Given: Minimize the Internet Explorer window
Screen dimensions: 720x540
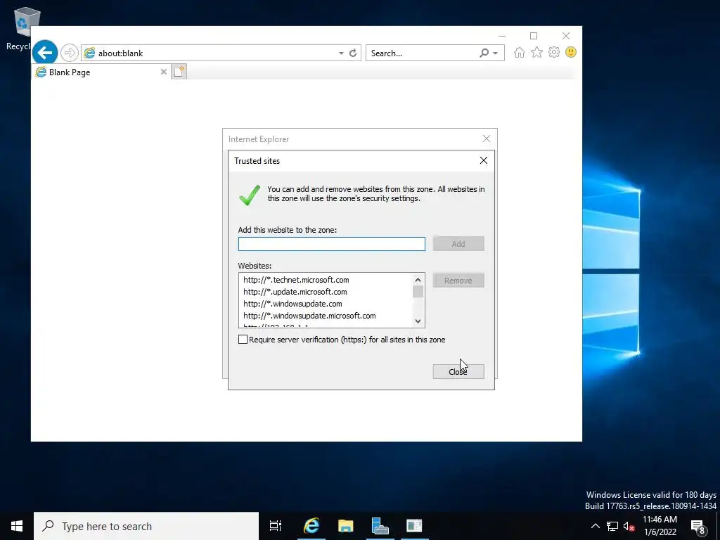Looking at the screenshot, I should click(502, 36).
